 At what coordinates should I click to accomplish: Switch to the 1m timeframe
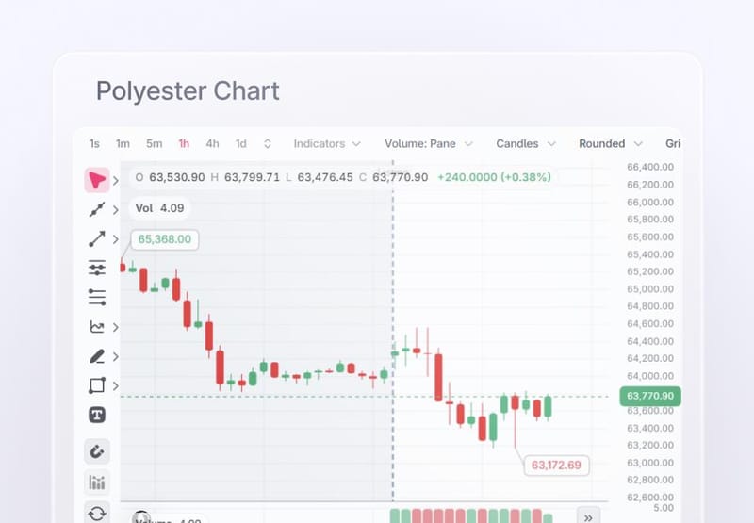[123, 144]
